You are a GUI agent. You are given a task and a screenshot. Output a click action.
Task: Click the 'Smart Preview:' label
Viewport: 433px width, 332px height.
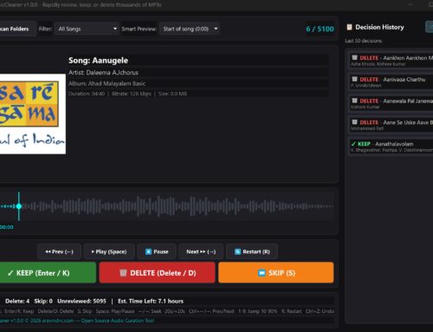click(x=139, y=29)
